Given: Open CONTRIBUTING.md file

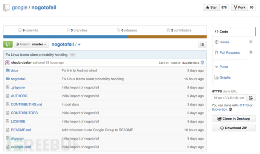Looking at the screenshot, I should coord(26,104).
